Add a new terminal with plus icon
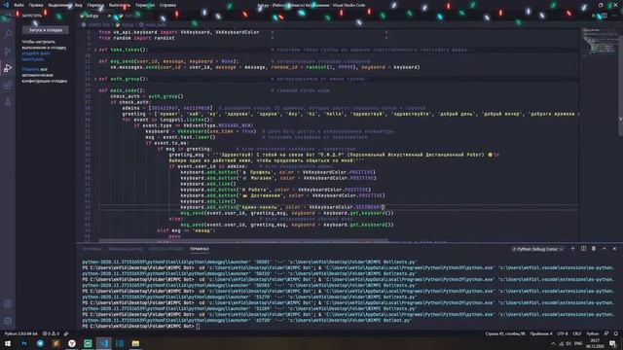 [x=572, y=249]
